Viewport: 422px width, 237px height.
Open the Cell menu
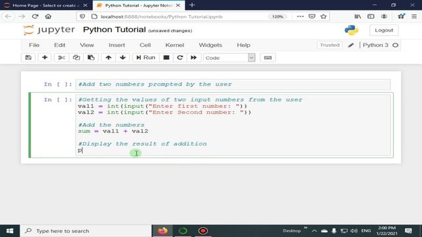pyautogui.click(x=145, y=45)
